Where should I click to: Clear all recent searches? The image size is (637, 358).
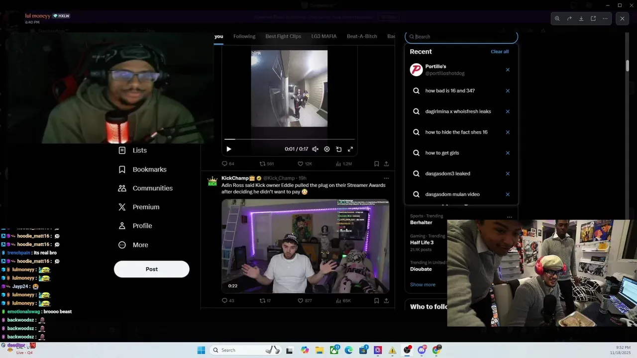point(500,52)
